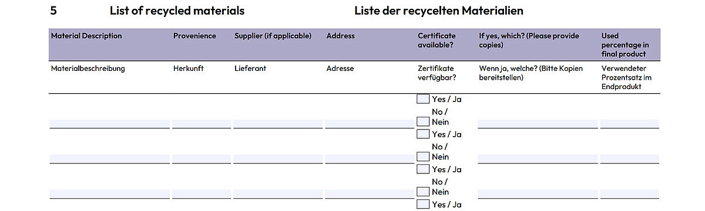Screen dimensions: 705x211
Task: Select the third row's Yes / Ja checkbox
Action: (x=423, y=169)
